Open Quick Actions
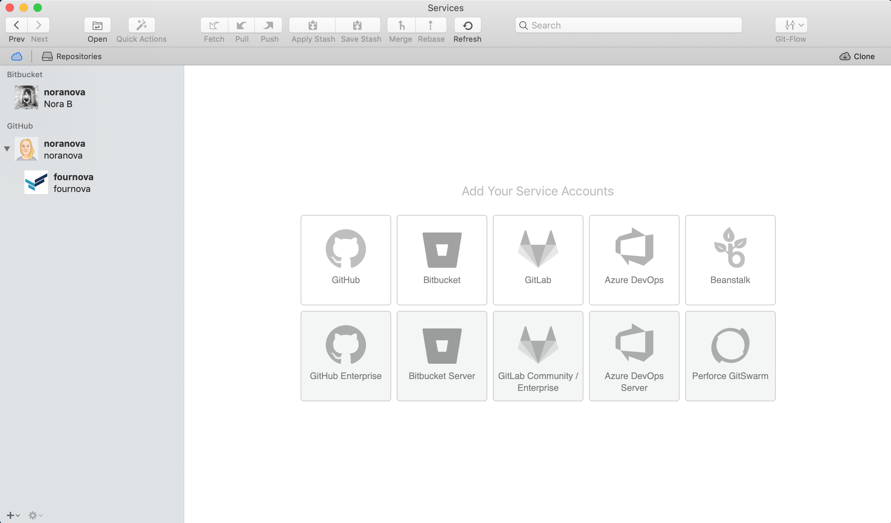Image resolution: width=891 pixels, height=523 pixels. click(x=141, y=25)
